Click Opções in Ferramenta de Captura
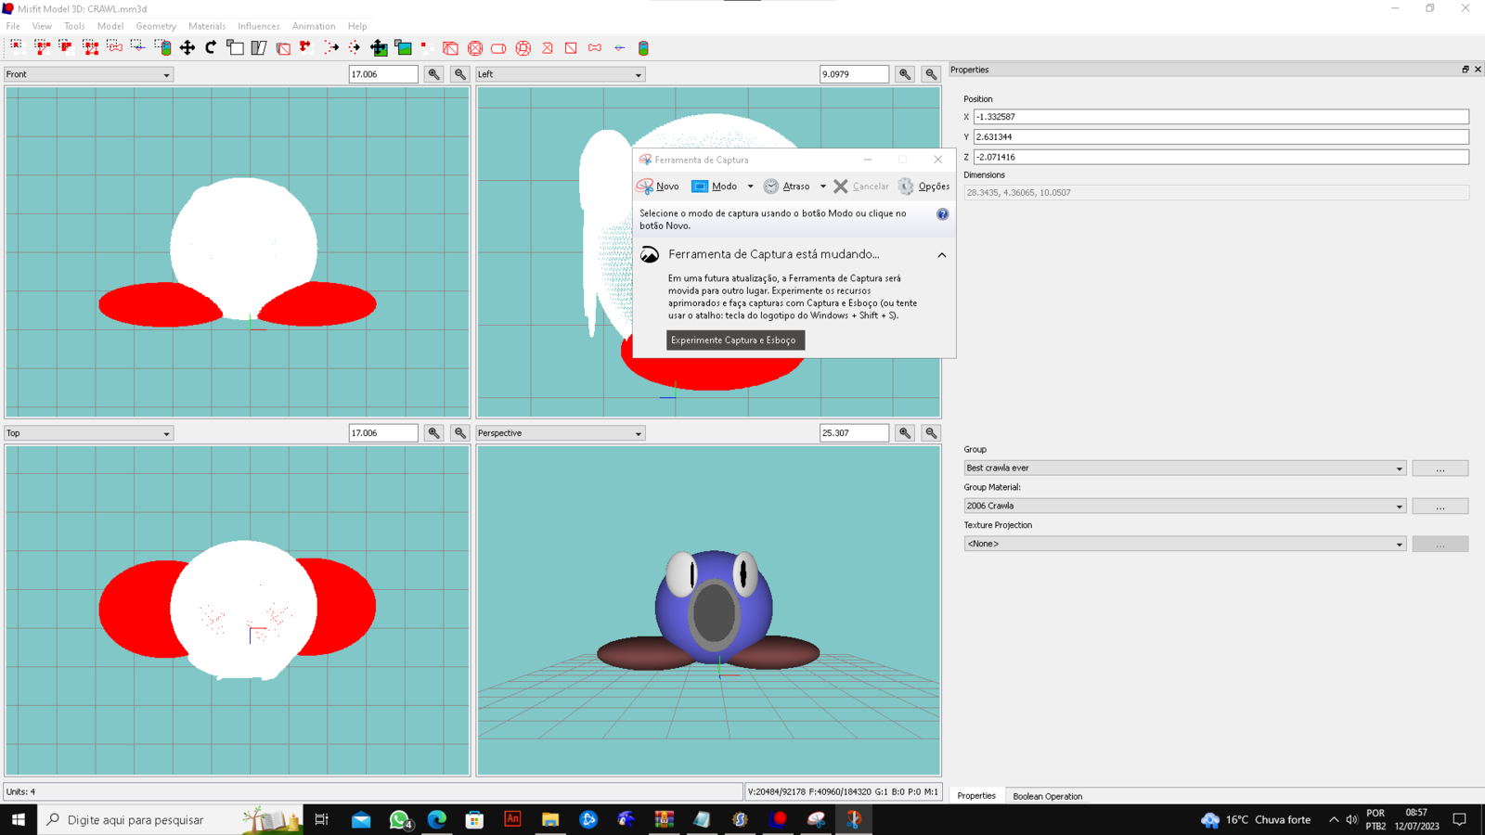1485x835 pixels. (923, 186)
